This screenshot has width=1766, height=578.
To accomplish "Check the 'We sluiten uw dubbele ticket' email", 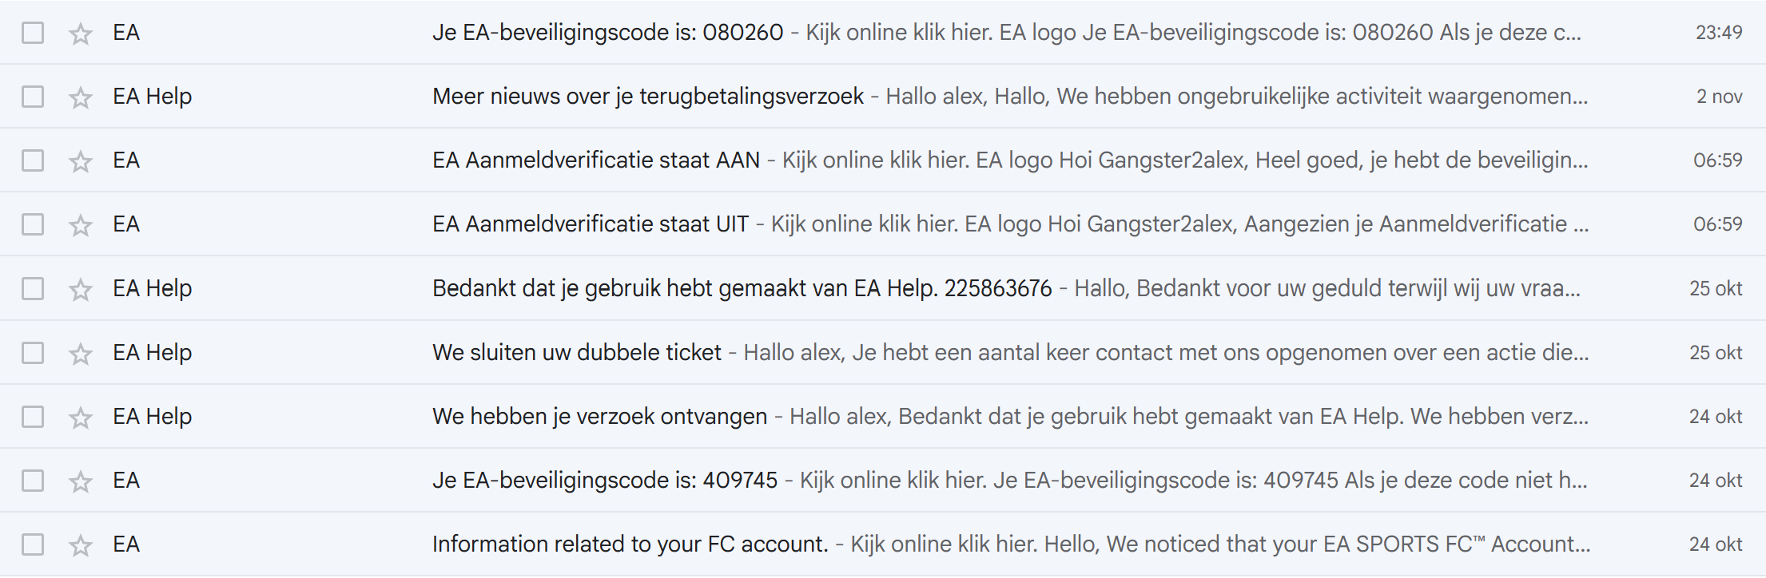I will (33, 352).
